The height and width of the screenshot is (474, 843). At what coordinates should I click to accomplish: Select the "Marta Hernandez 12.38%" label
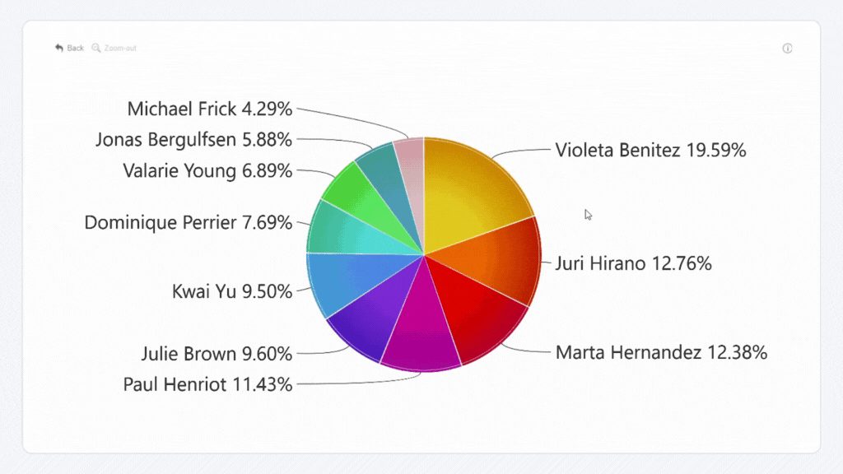pos(661,353)
